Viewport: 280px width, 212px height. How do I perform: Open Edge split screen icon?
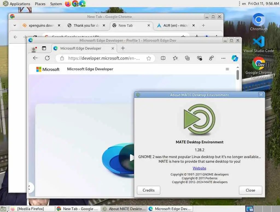163,58
